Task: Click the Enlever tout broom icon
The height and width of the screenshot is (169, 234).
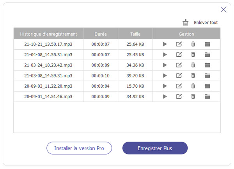Action: click(186, 22)
